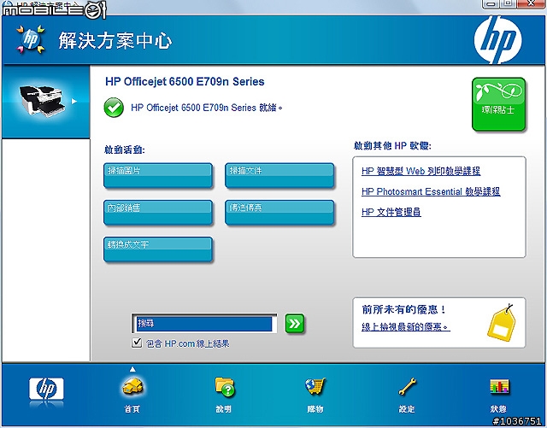Open HP 文件管理員 link
This screenshot has height=428, width=547.
tap(391, 212)
